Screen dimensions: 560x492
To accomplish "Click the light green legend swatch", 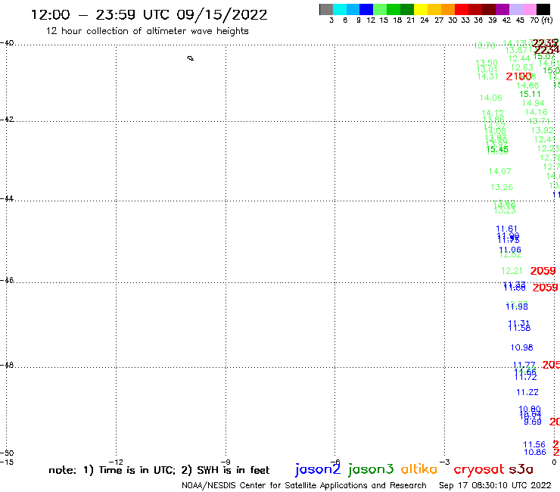I will click(x=380, y=9).
